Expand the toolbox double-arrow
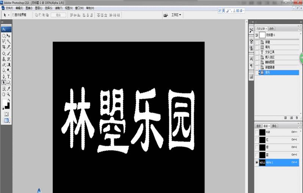Image resolution: width=303 pixels, height=193 pixels. pos(2,22)
